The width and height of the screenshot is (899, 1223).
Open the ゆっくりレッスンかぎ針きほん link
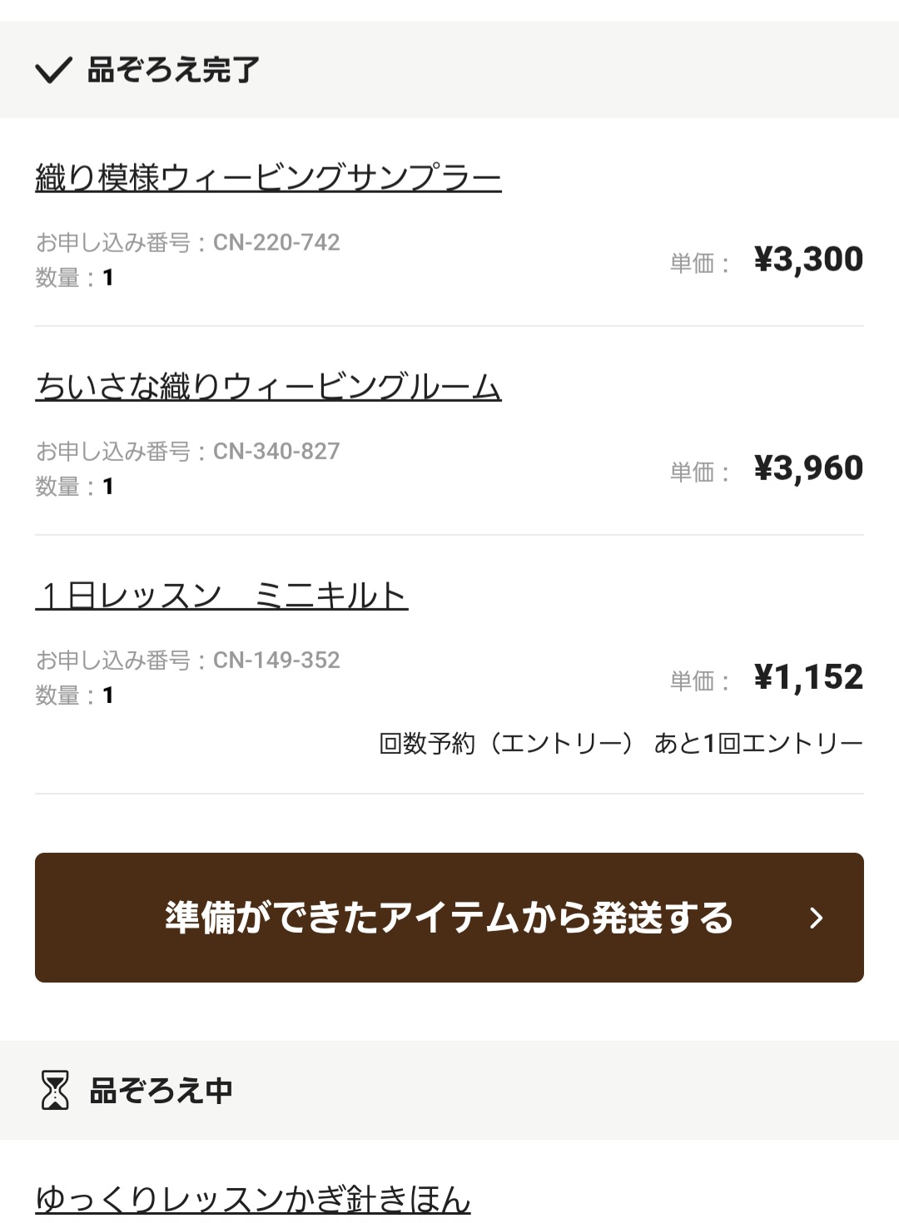tap(253, 1200)
